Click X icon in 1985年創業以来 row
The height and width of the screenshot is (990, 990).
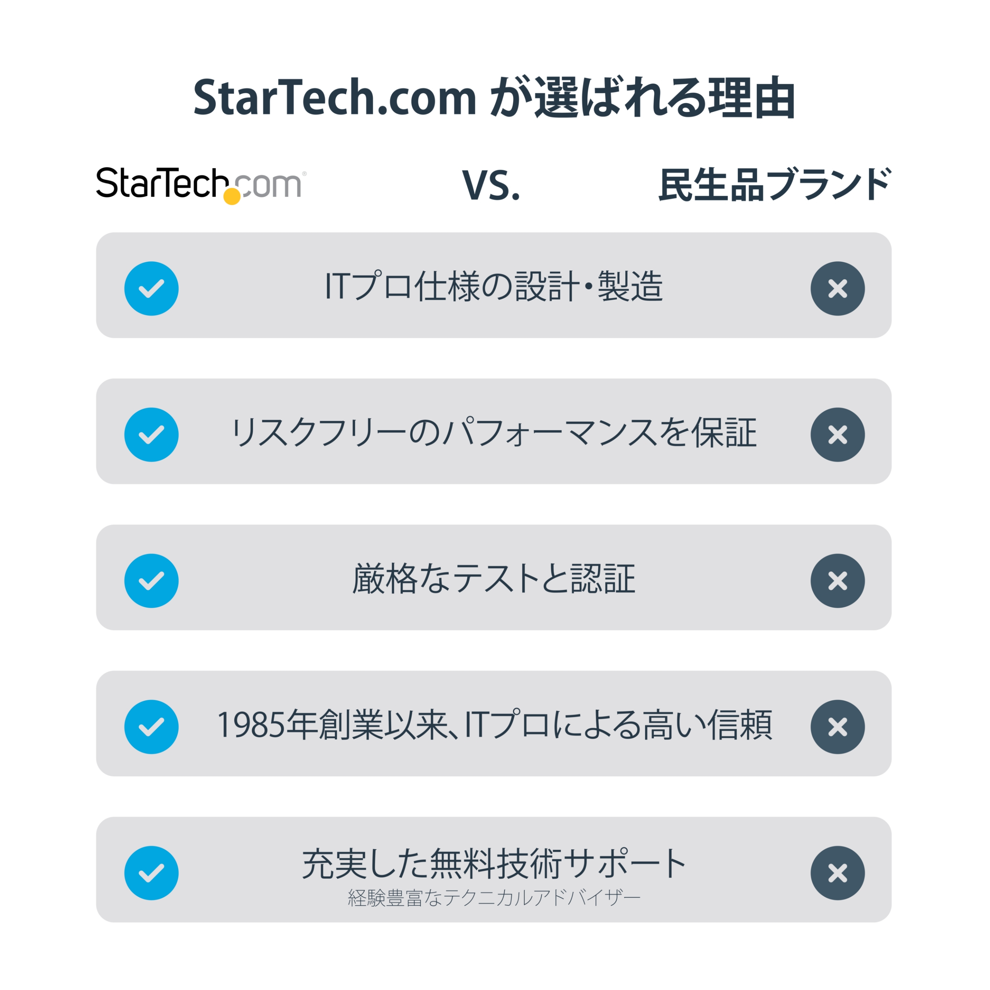tap(837, 727)
